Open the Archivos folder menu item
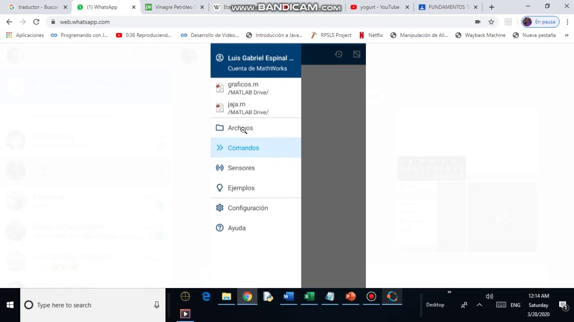574x322 pixels. click(256, 128)
